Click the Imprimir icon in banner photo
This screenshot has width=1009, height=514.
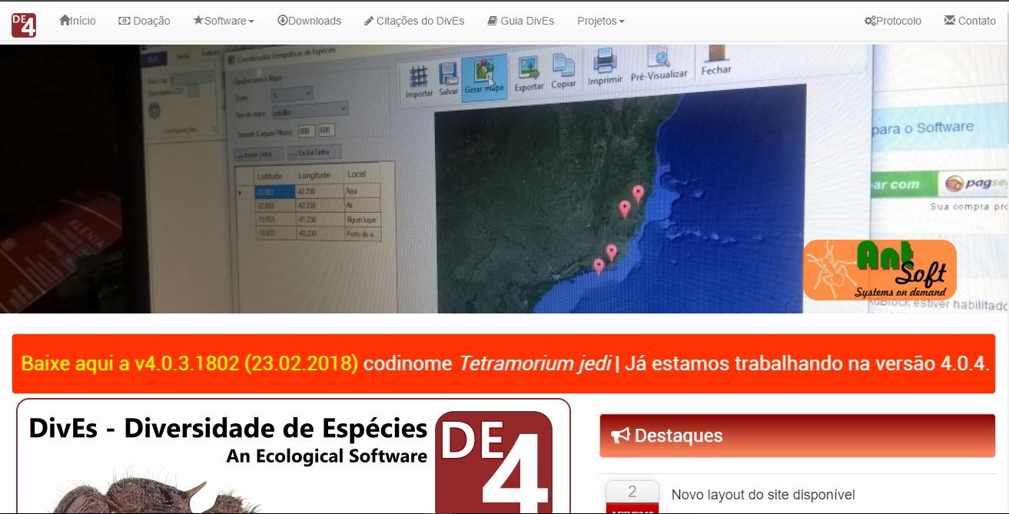point(605,67)
